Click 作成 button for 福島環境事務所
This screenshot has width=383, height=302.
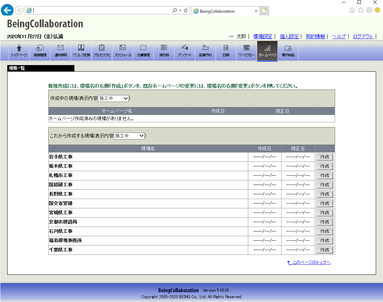(x=325, y=240)
